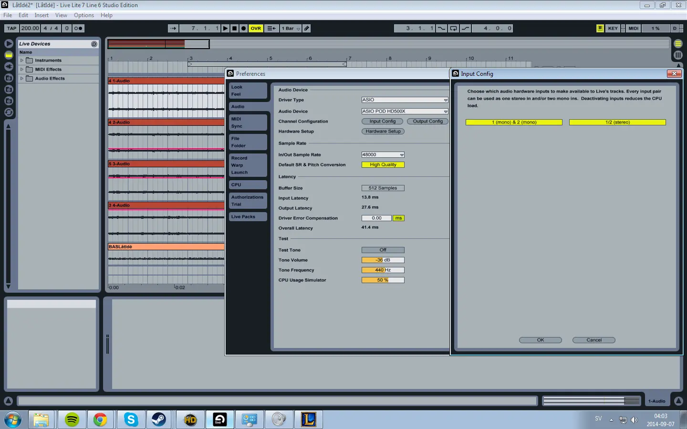Toggle the metronome

pyautogui.click(x=78, y=28)
